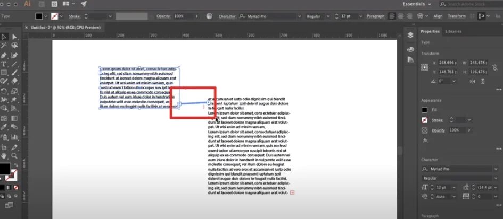Open the arrange documents layout menu
Image resolution: width=503 pixels, height=219 pixels.
69,4
